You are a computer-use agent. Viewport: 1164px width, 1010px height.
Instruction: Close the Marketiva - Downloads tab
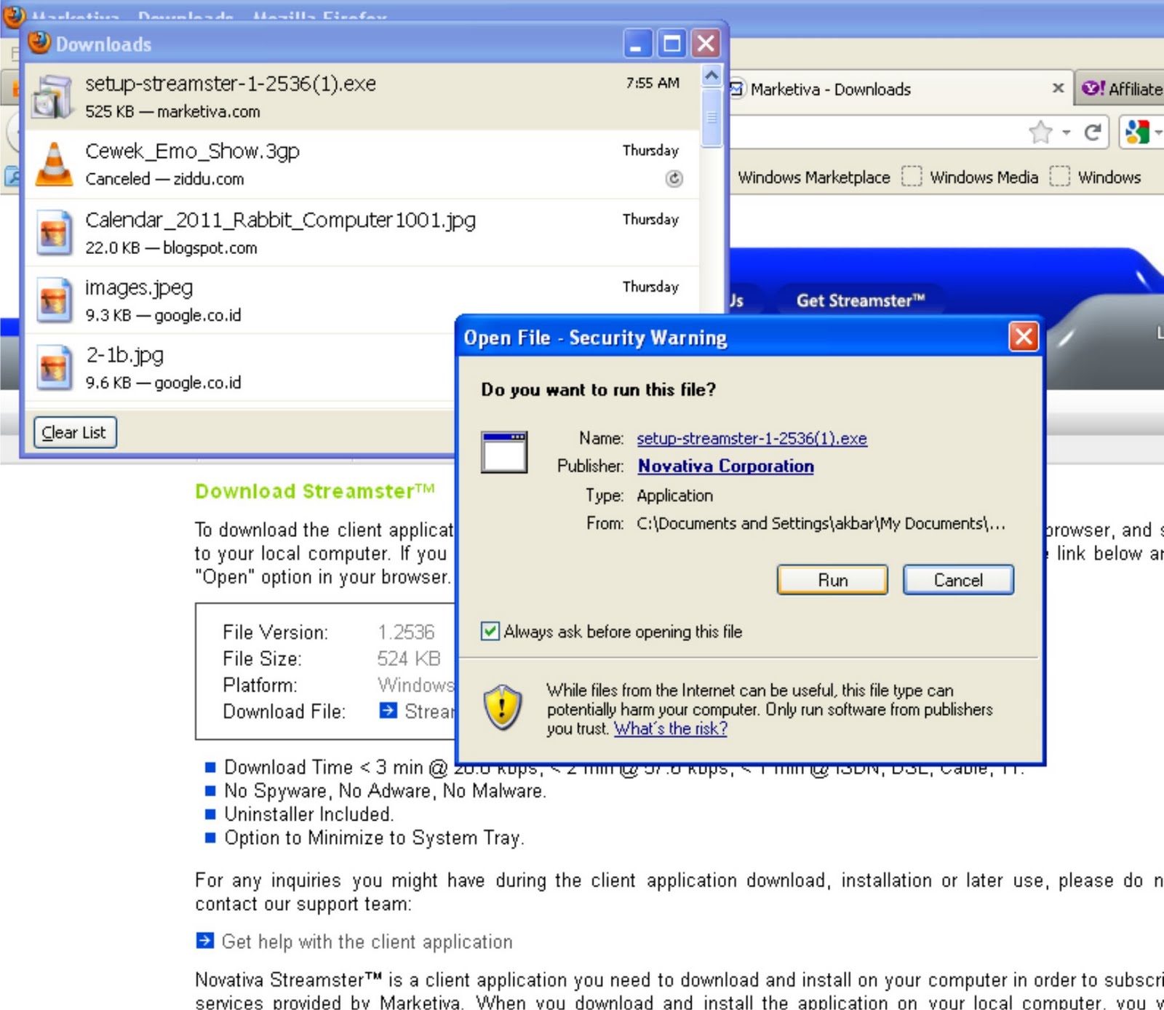pyautogui.click(x=1058, y=88)
